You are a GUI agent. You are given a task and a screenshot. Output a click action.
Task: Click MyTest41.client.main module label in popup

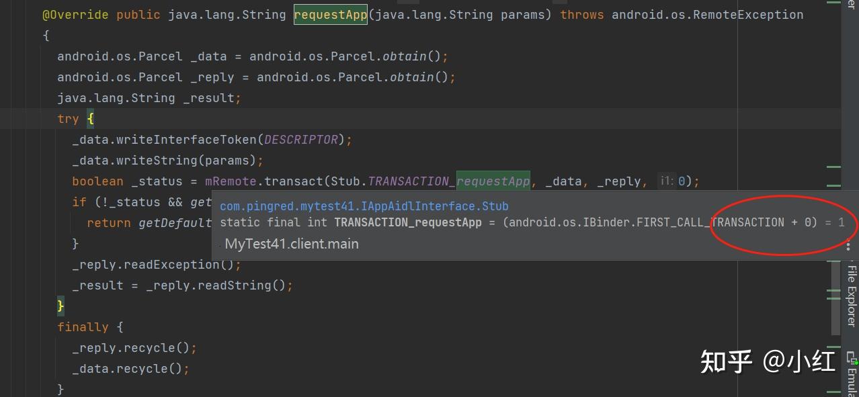point(292,244)
